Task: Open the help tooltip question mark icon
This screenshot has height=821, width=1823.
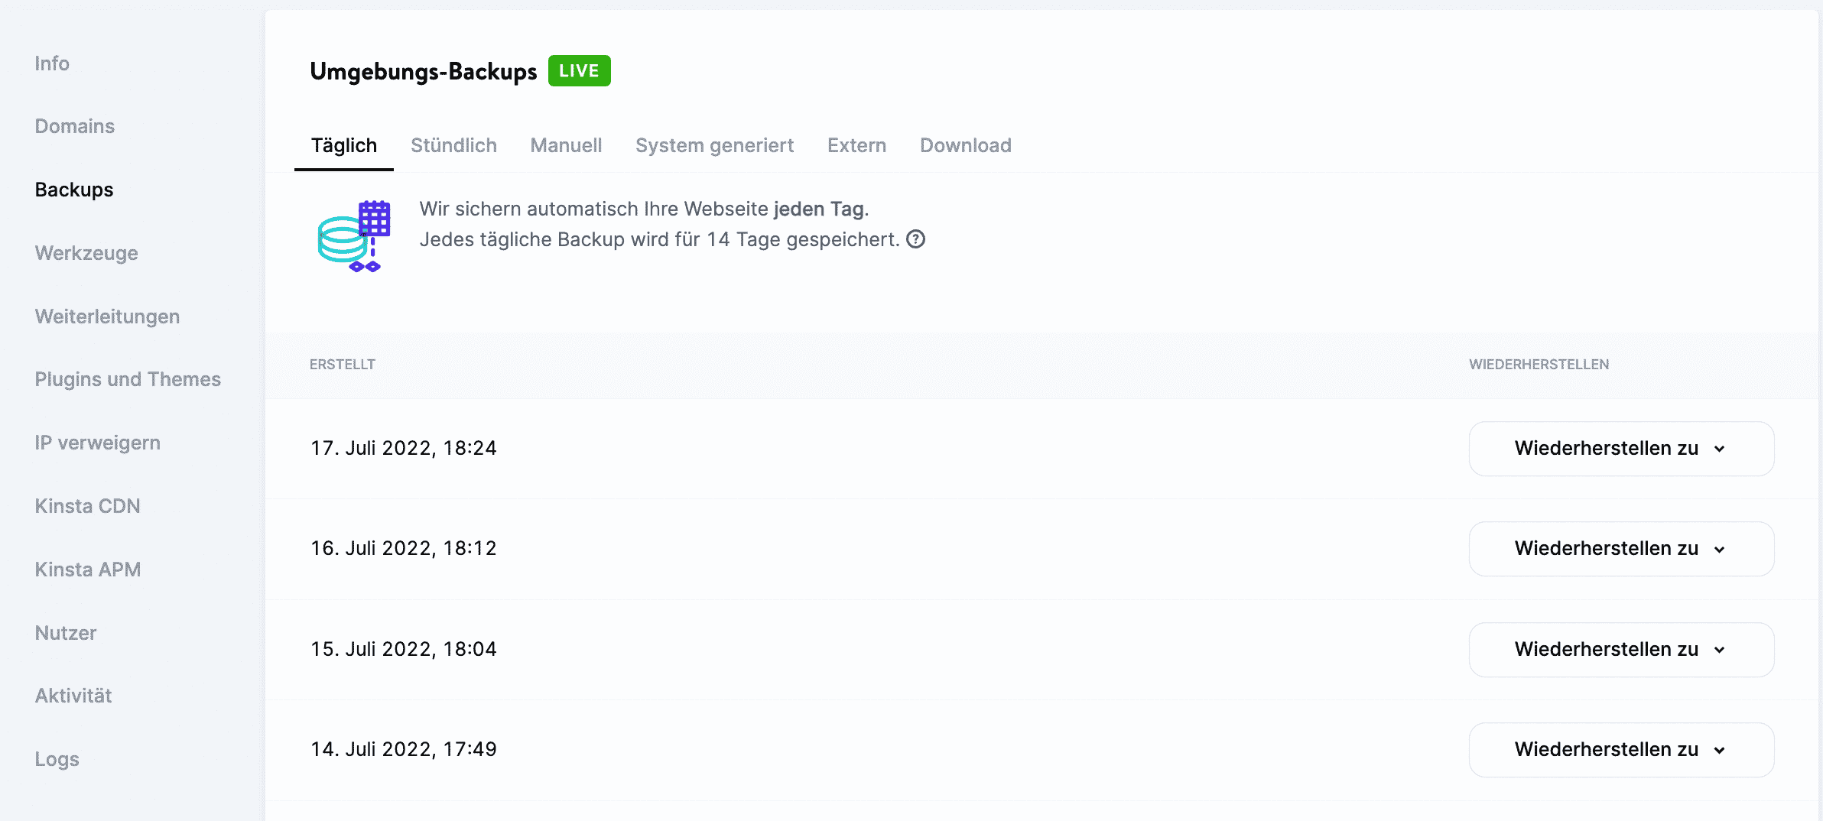Action: 916,239
